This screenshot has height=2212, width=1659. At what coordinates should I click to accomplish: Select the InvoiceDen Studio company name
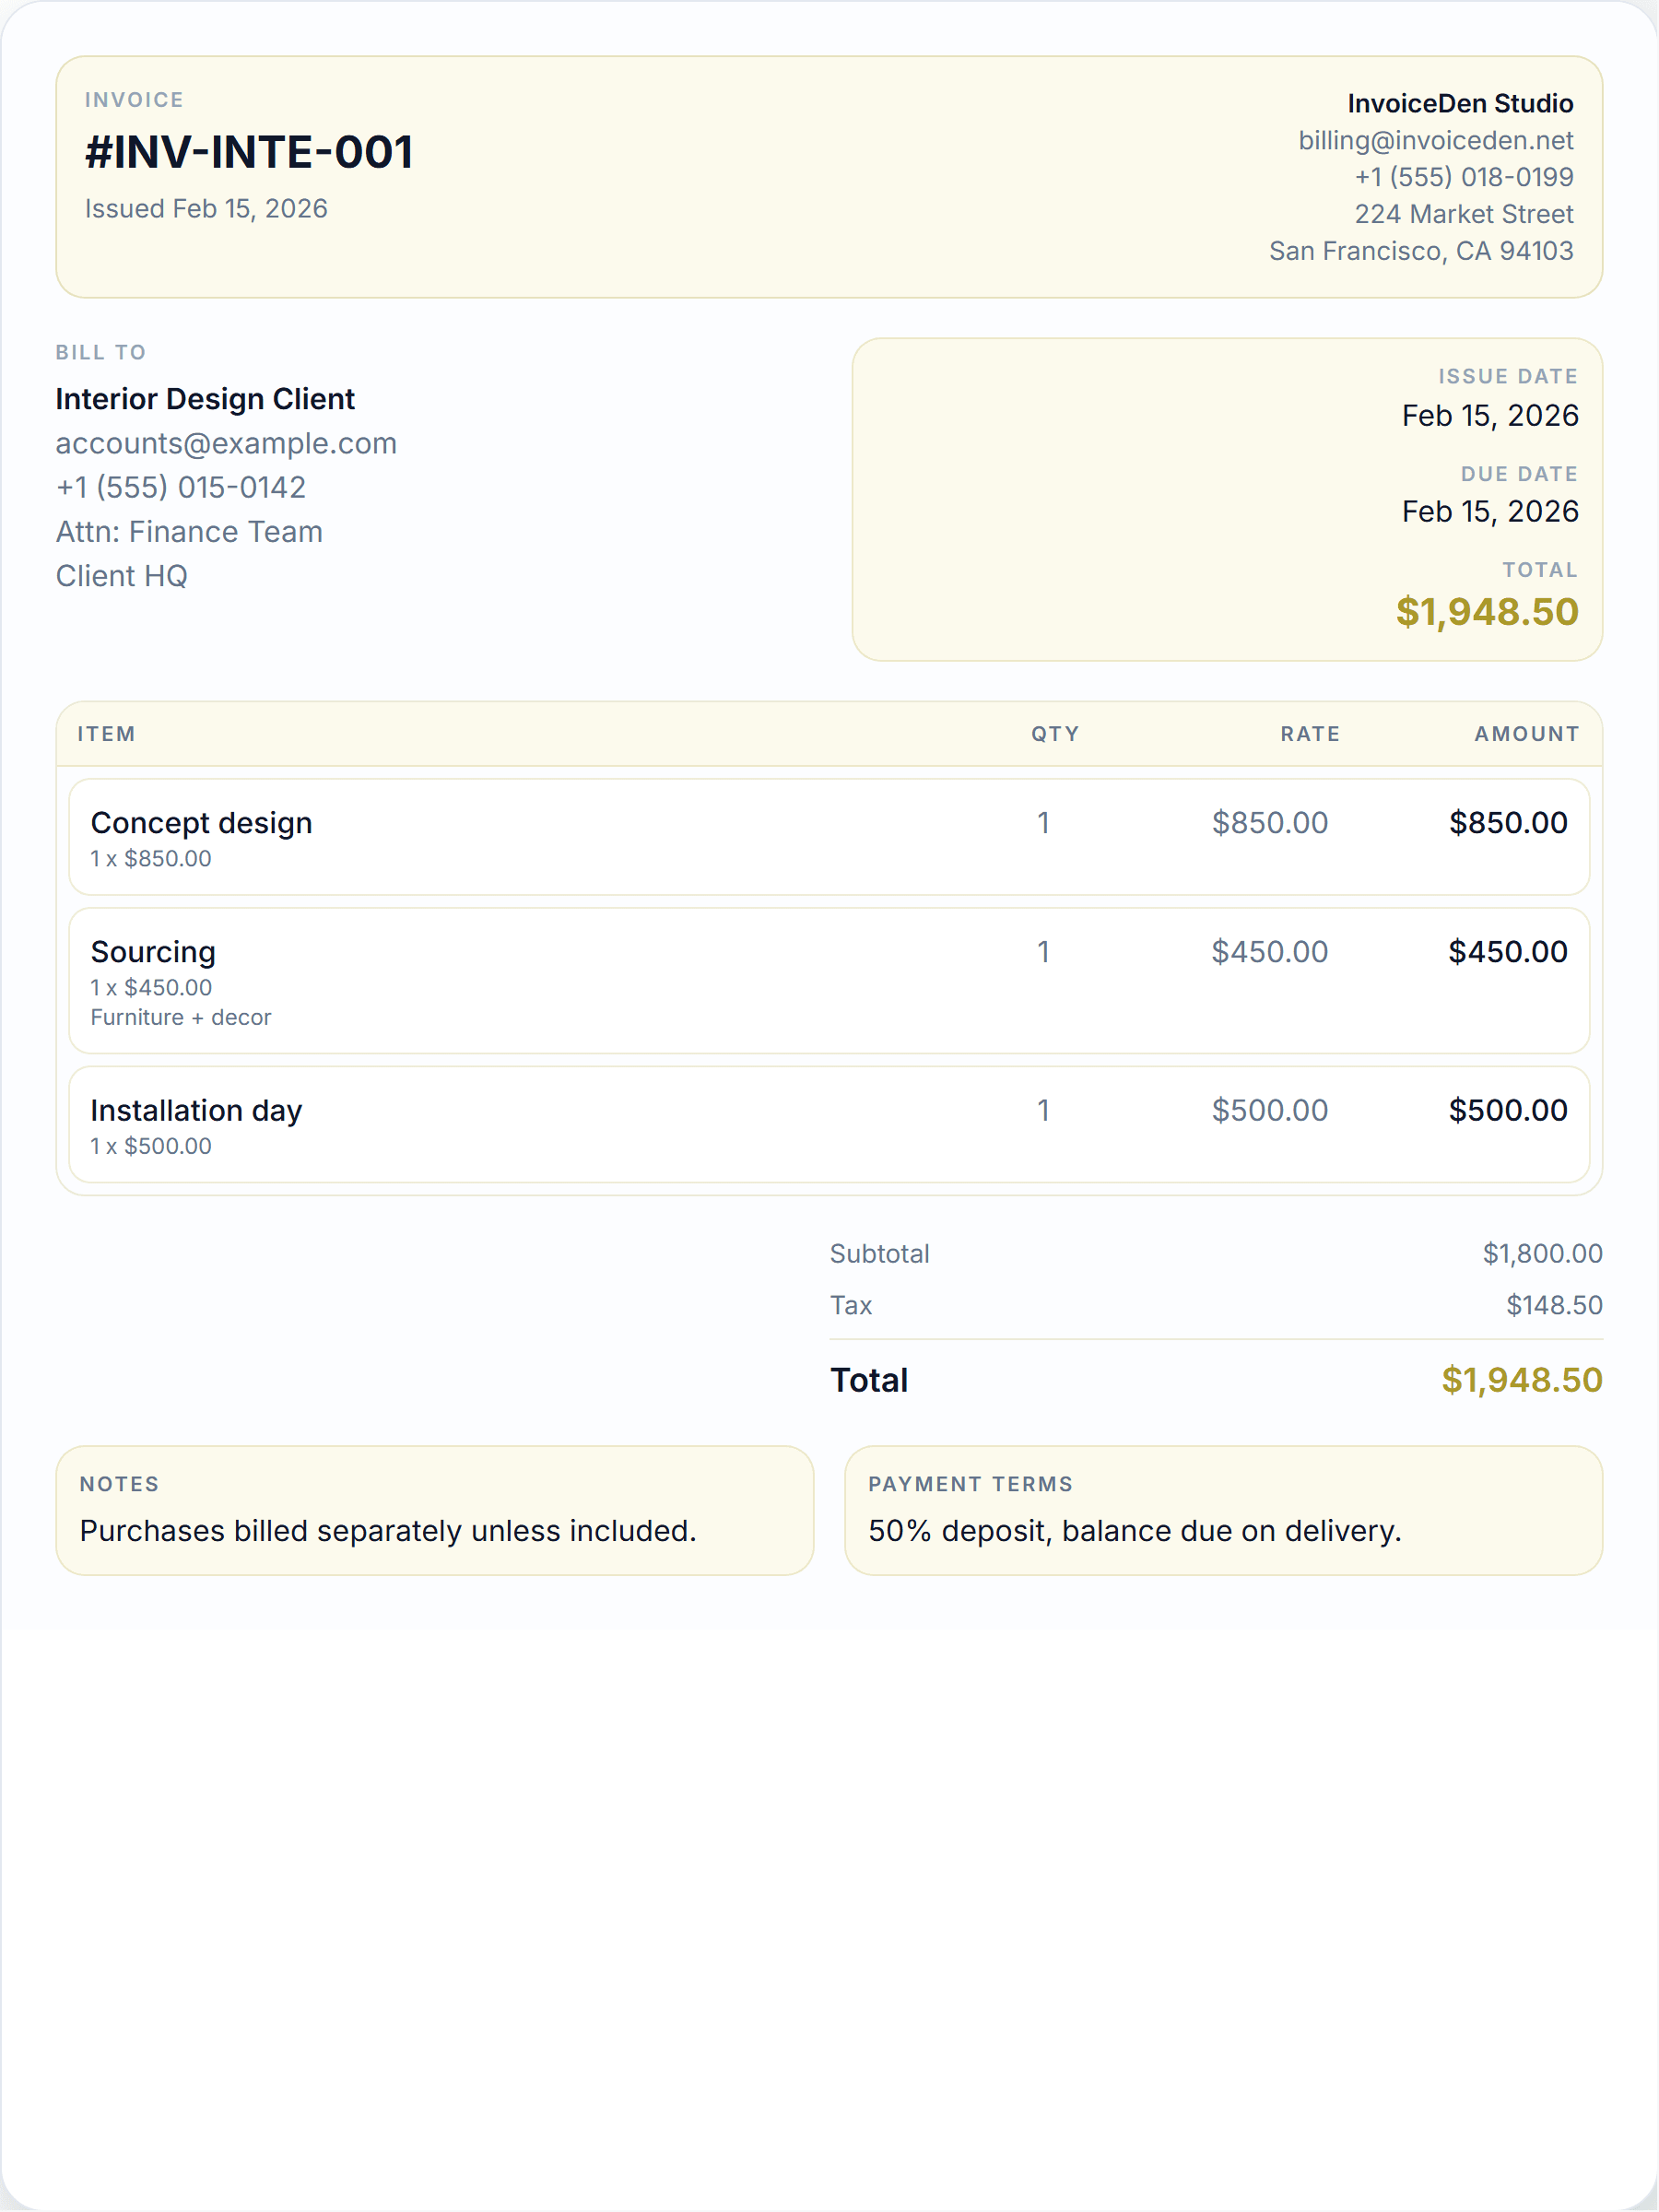pyautogui.click(x=1459, y=103)
